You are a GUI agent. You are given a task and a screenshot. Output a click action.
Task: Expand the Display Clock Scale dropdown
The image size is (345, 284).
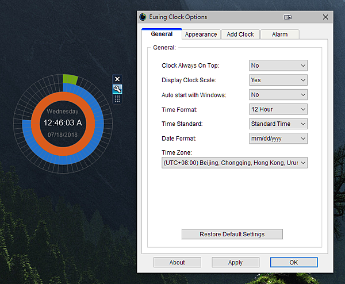(278, 80)
